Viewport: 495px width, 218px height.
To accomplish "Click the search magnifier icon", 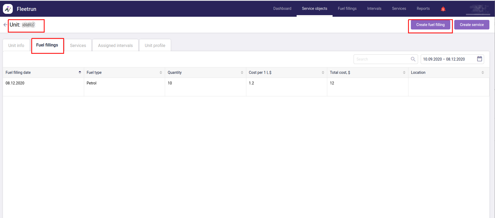I will (413, 59).
